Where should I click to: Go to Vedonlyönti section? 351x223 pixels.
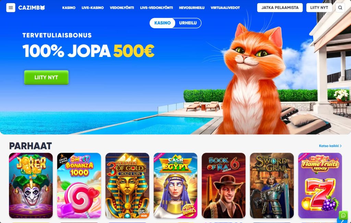[x=122, y=8]
